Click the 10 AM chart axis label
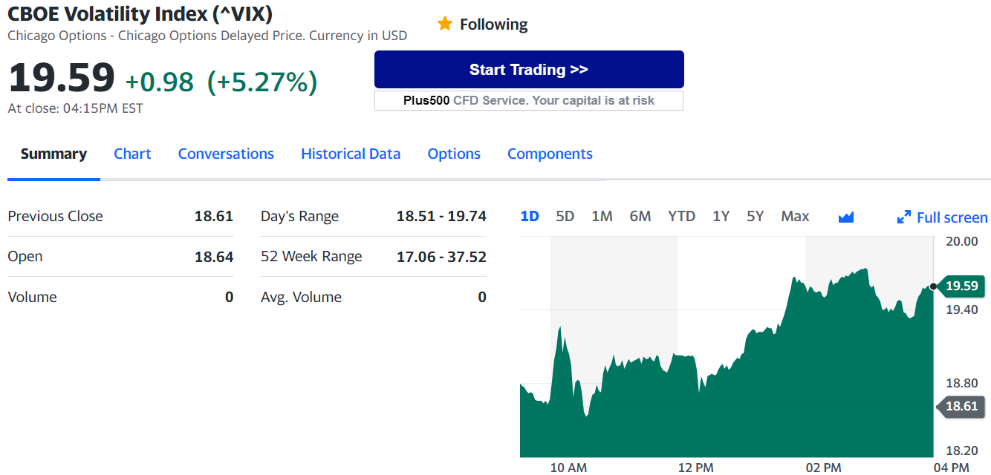 [x=568, y=468]
